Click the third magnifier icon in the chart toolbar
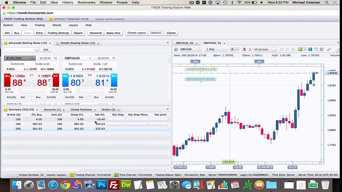The height and width of the screenshot is (192, 342). pos(293,49)
